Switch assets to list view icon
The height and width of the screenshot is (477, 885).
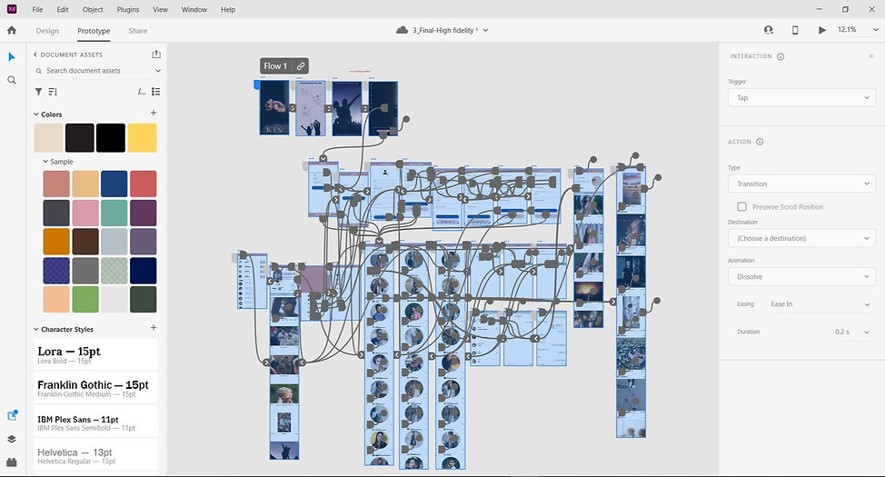click(155, 92)
